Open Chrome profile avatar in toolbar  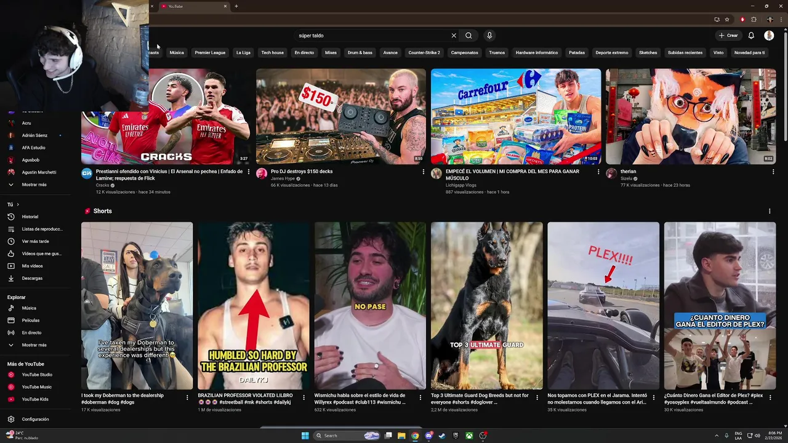(x=770, y=19)
